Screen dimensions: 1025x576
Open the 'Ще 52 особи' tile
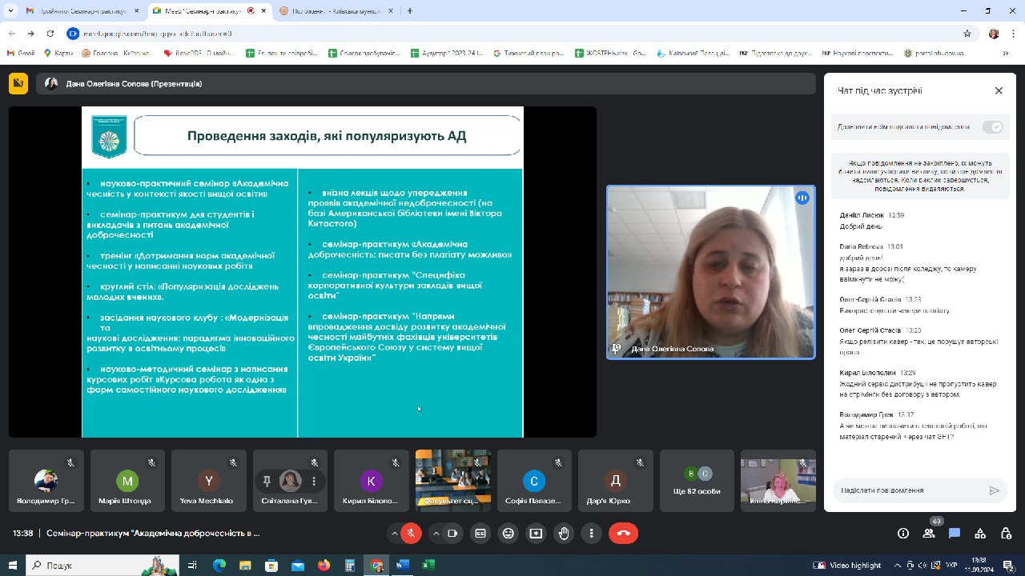697,479
